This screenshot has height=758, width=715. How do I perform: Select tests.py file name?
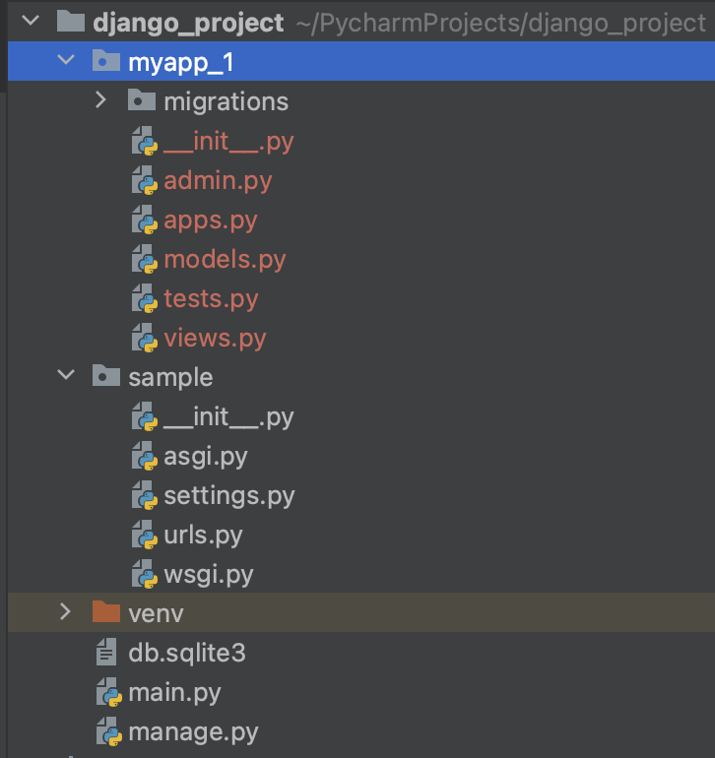point(212,299)
